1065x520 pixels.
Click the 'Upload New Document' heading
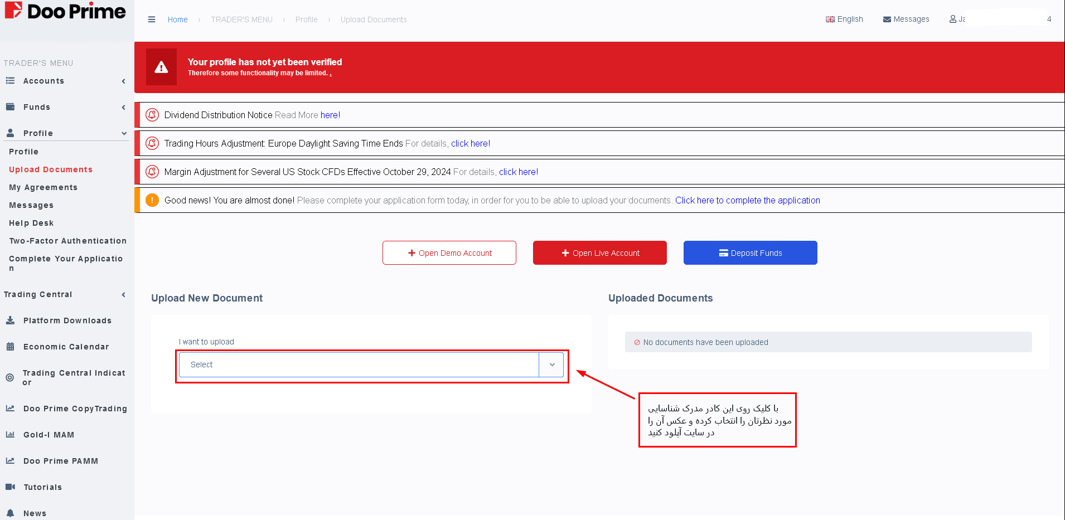tap(207, 298)
